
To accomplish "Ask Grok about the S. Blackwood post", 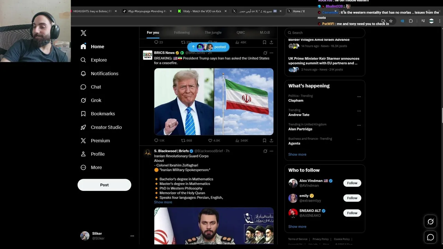I will [x=265, y=151].
